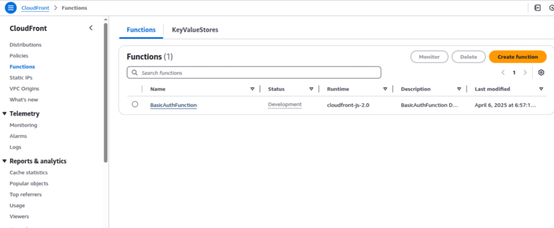Focus the Search functions field

257,73
